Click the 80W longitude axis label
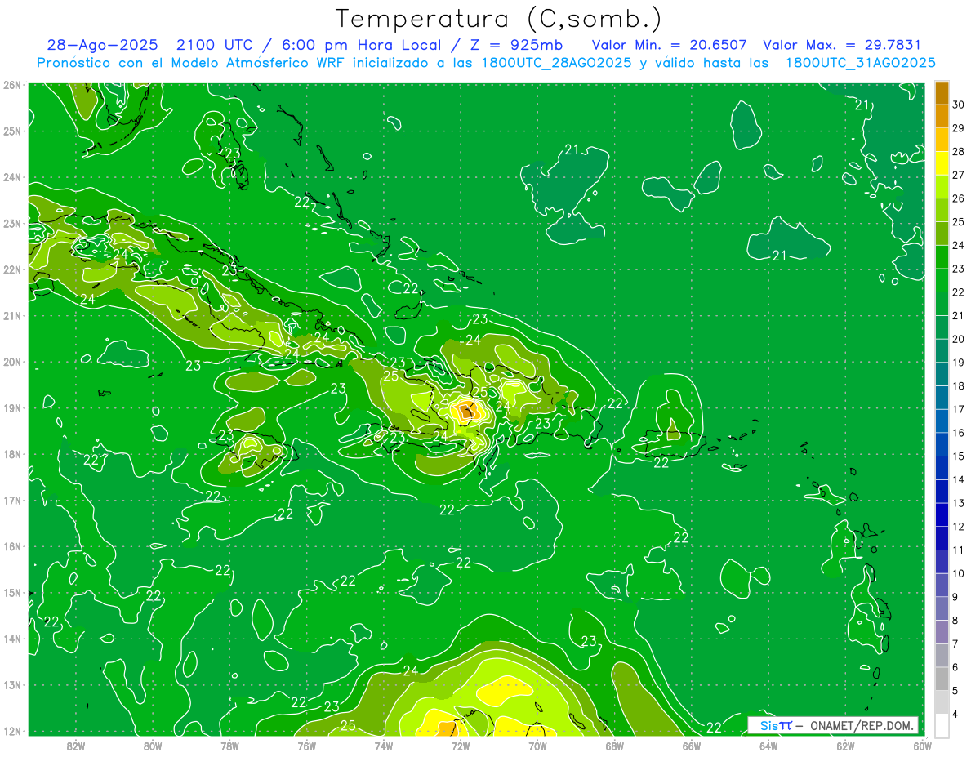This screenshot has height=757, width=980. point(152,746)
